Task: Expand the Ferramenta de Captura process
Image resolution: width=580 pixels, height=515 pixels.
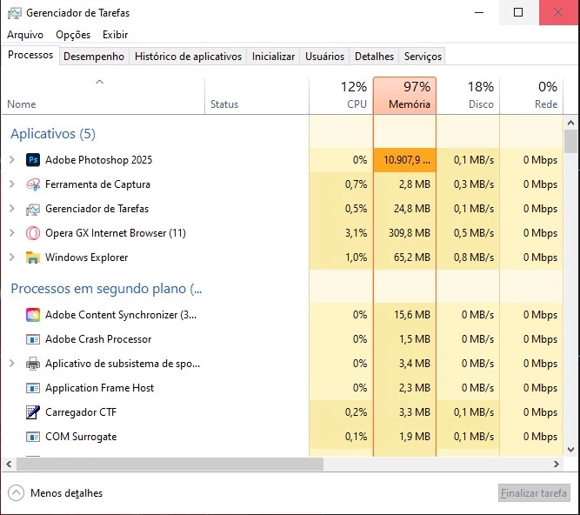Action: (x=12, y=184)
